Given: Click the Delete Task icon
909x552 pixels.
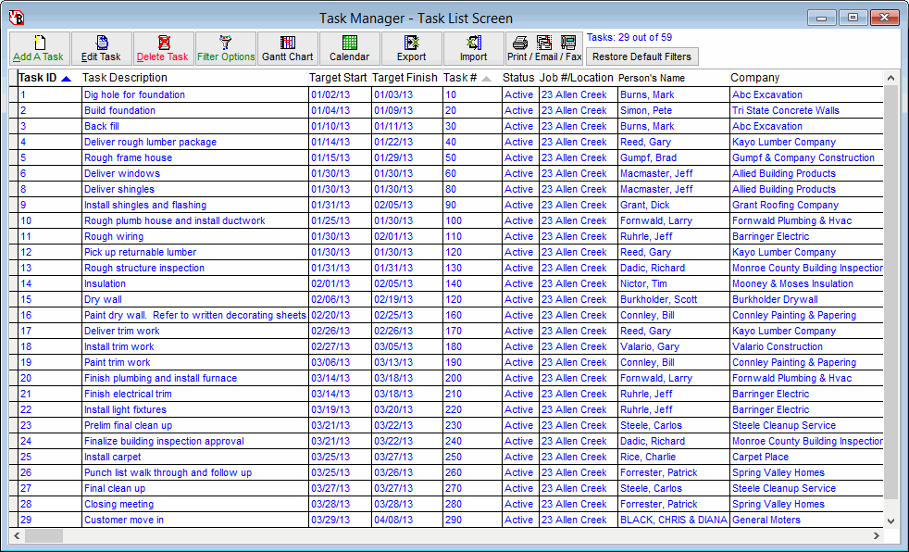Looking at the screenshot, I should [x=162, y=48].
